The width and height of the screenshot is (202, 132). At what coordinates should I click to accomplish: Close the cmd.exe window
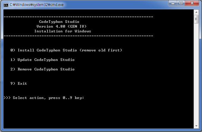(192, 3)
